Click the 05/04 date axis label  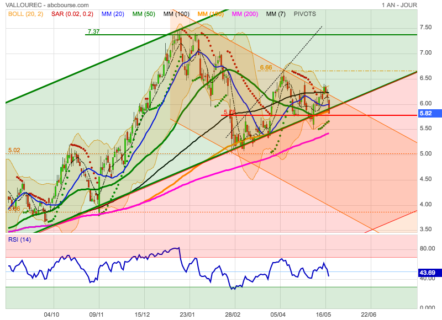(x=278, y=314)
